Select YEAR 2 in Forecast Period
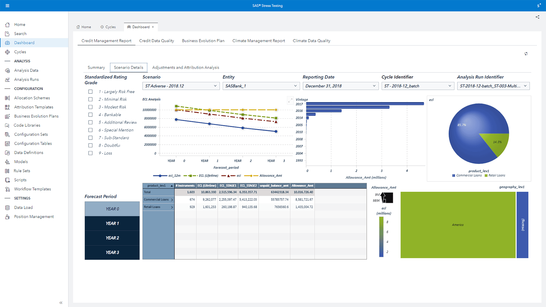The image size is (546, 307). (x=112, y=238)
